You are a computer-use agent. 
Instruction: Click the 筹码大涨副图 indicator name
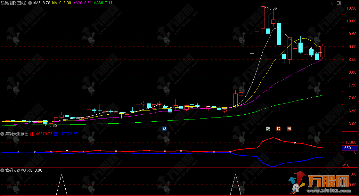[17, 134]
